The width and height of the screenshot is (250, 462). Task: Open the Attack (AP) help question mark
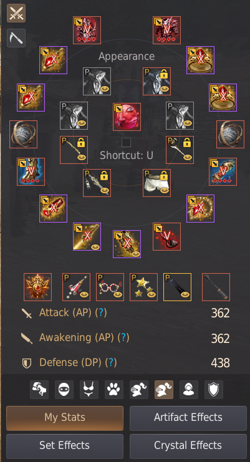point(101,312)
